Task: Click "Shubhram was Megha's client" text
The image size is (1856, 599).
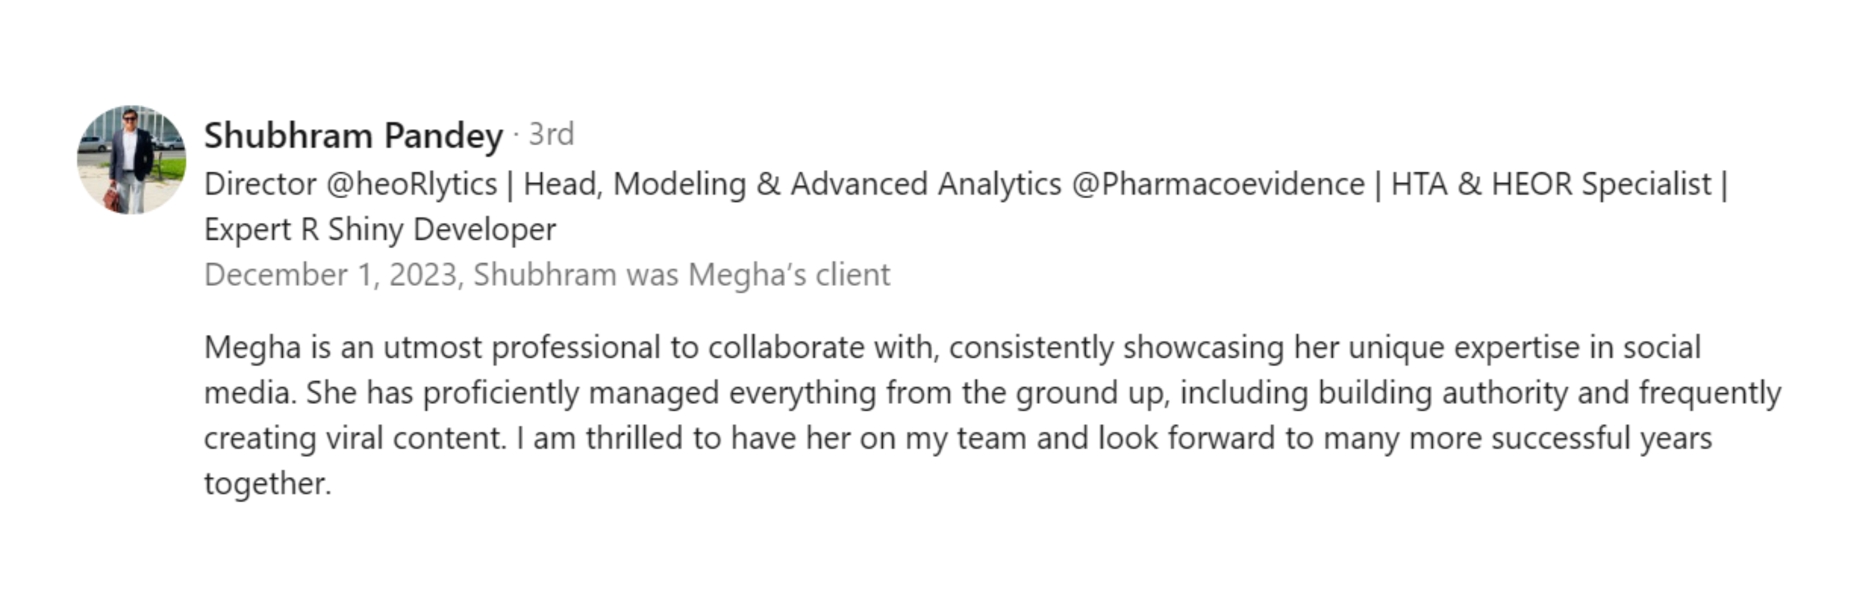Action: [x=682, y=275]
